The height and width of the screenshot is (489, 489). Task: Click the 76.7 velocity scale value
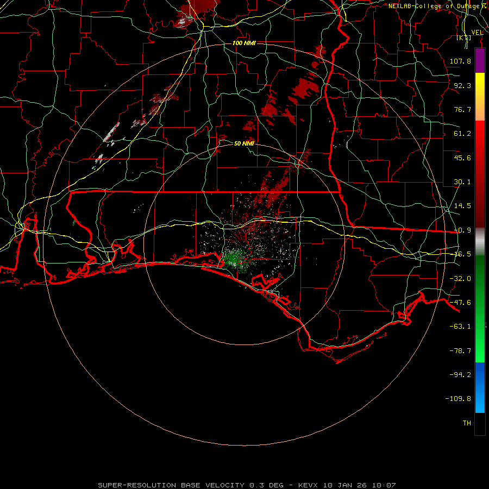pyautogui.click(x=462, y=109)
